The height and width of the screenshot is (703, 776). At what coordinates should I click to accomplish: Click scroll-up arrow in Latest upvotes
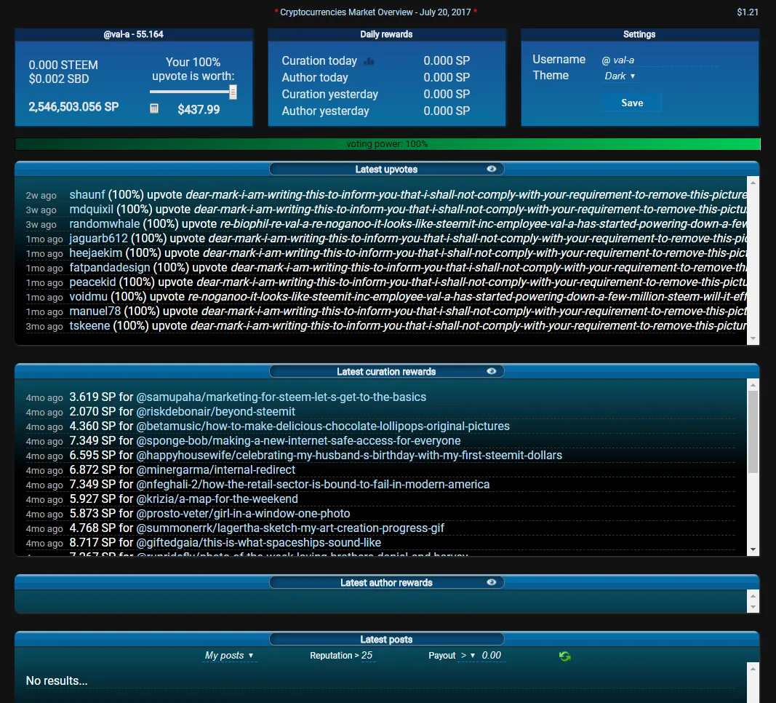753,183
